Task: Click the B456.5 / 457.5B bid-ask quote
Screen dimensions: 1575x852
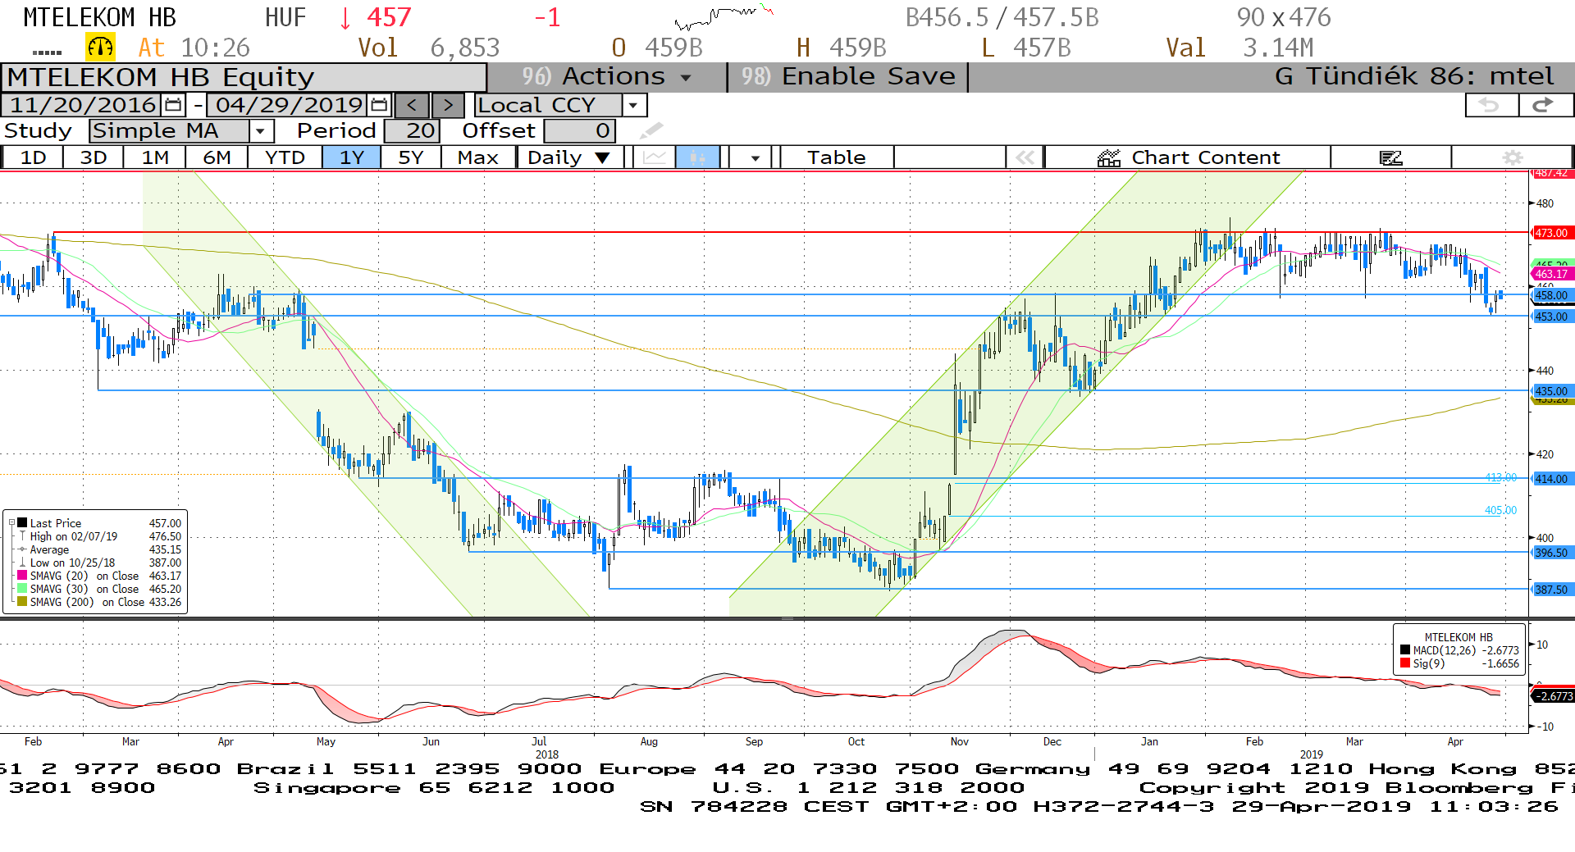Action: (1002, 17)
